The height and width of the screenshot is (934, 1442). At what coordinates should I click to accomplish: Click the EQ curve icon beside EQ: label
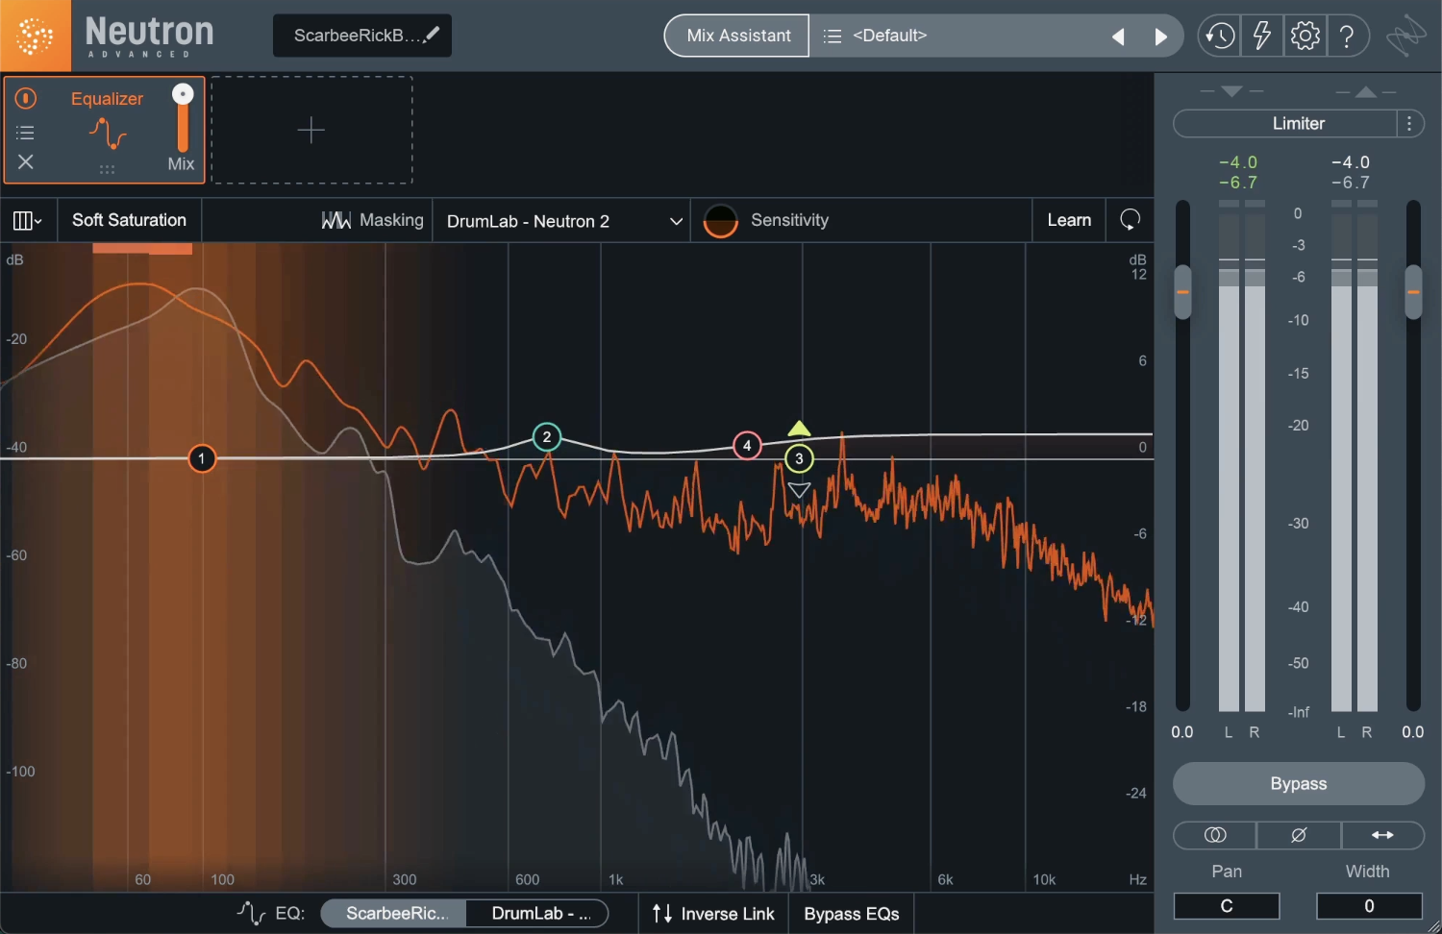pyautogui.click(x=251, y=913)
